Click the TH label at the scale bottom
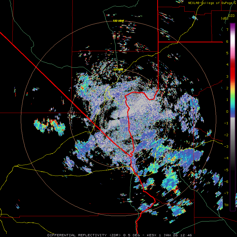Viewport: 237px width, 237px height. [x=226, y=205]
